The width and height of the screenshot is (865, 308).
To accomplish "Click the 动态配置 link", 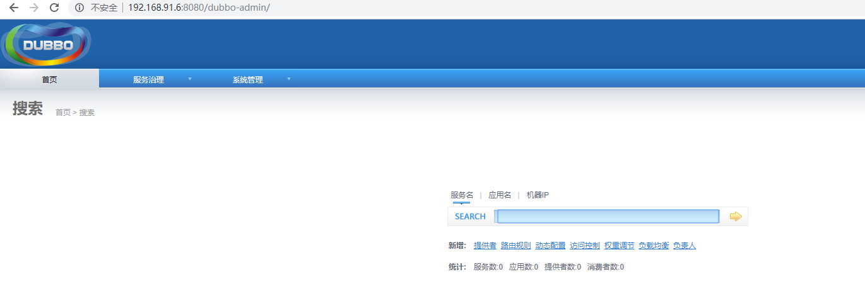I will pos(551,246).
